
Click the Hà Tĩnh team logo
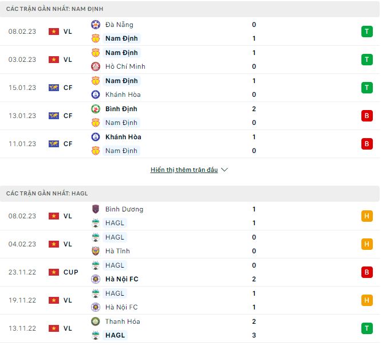(x=96, y=251)
